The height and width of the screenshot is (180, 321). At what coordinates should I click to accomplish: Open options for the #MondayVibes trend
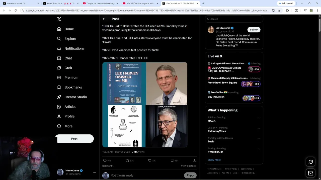click(259, 128)
